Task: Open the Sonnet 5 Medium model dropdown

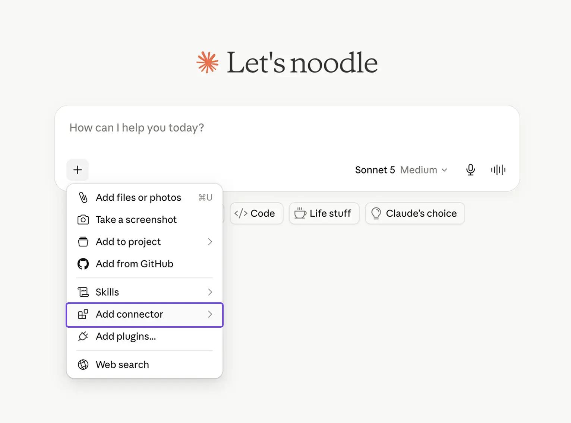Action: pyautogui.click(x=401, y=170)
